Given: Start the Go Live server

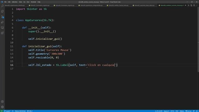Looking at the screenshot, I should (188, 111).
